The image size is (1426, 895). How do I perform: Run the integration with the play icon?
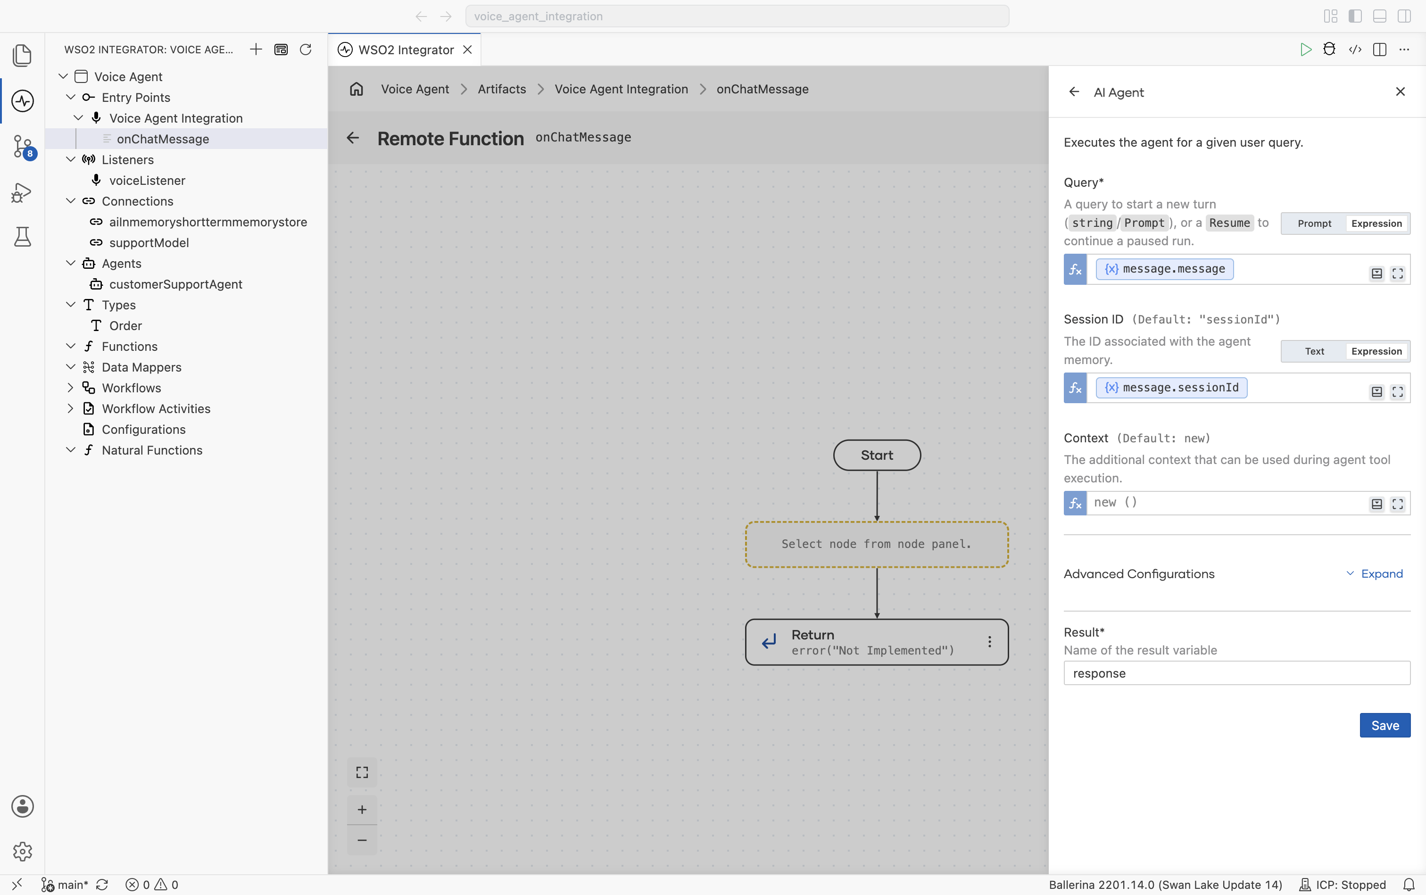click(1305, 49)
